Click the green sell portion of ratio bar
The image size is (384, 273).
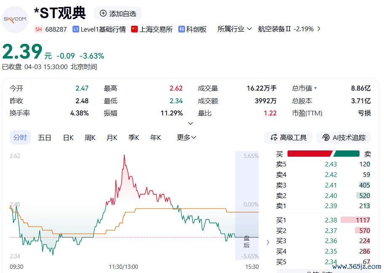(x=346, y=154)
